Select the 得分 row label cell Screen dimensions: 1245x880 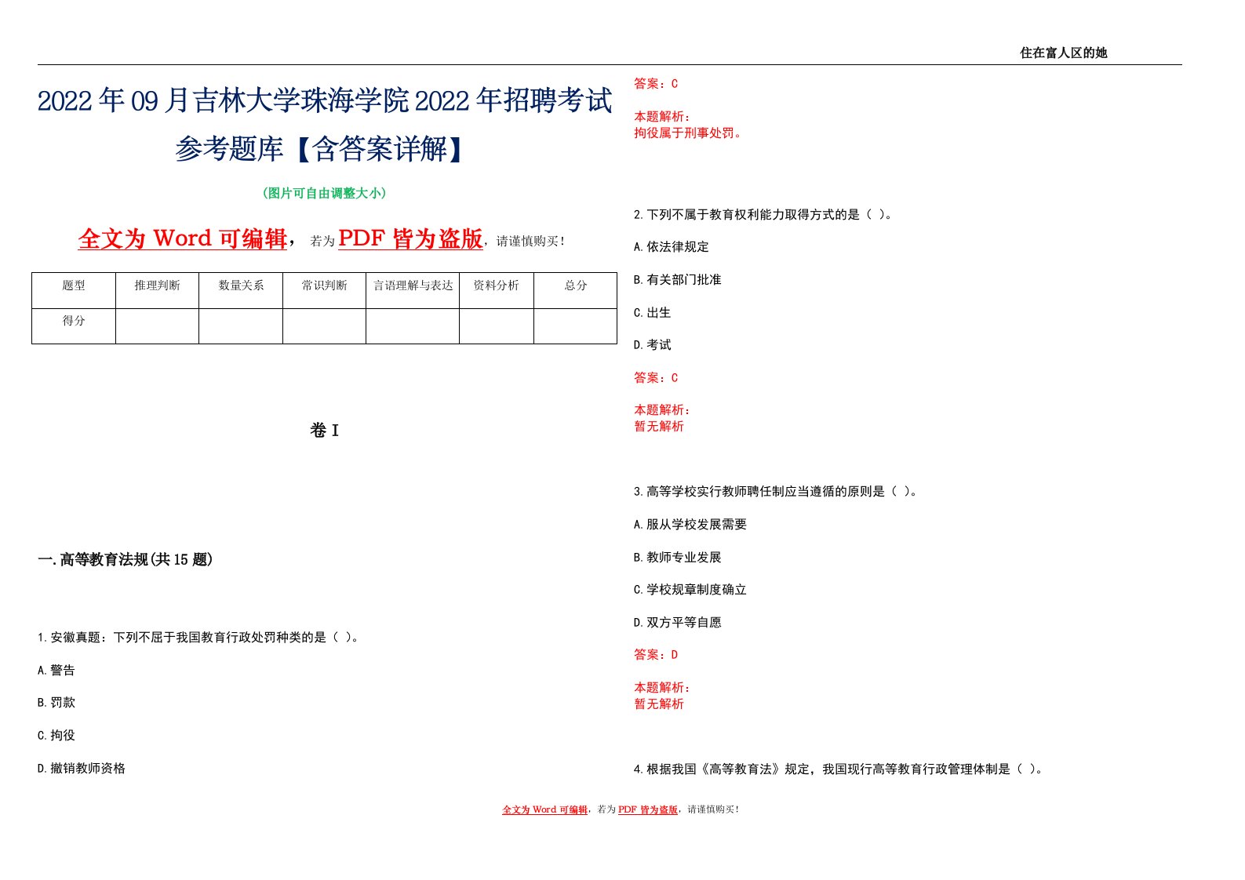pyautogui.click(x=74, y=325)
